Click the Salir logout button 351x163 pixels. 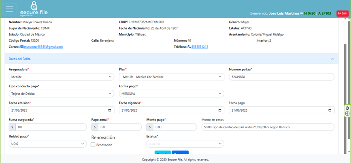click(x=342, y=13)
